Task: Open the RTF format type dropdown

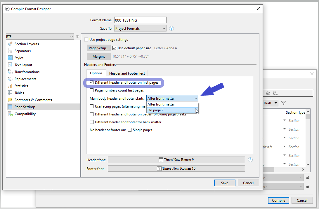Action: pos(40,36)
